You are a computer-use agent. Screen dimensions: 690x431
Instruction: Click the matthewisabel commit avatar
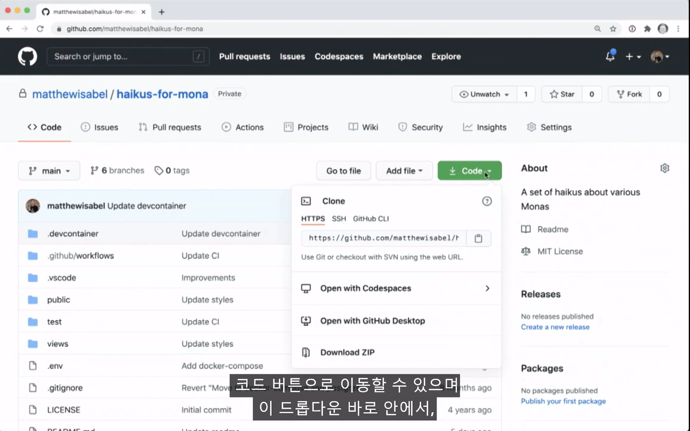point(33,206)
